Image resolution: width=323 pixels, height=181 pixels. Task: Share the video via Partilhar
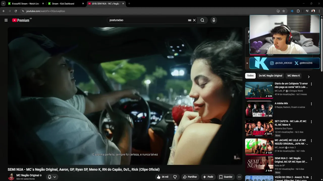pyautogui.click(x=190, y=177)
